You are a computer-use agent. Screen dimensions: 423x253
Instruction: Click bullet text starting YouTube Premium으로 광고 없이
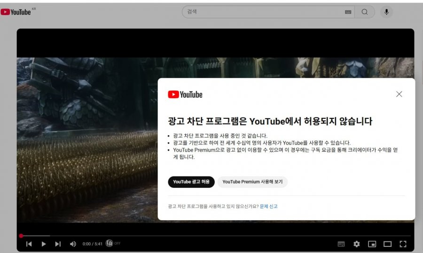click(285, 153)
